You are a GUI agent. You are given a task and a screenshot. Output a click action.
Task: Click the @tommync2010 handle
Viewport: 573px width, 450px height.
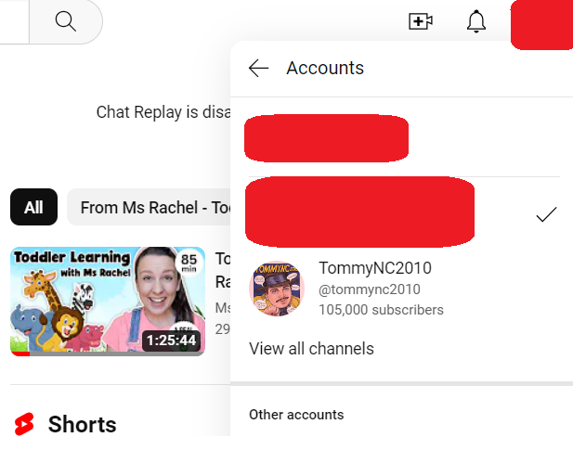pyautogui.click(x=370, y=289)
